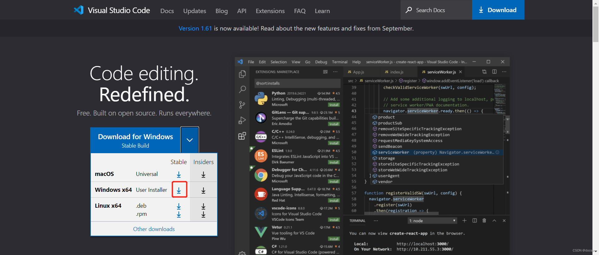Click Install button for the Python extension

pyautogui.click(x=334, y=105)
